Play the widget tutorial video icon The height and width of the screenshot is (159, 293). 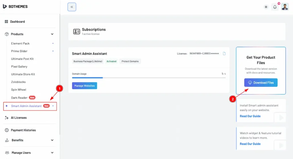[x=281, y=145]
